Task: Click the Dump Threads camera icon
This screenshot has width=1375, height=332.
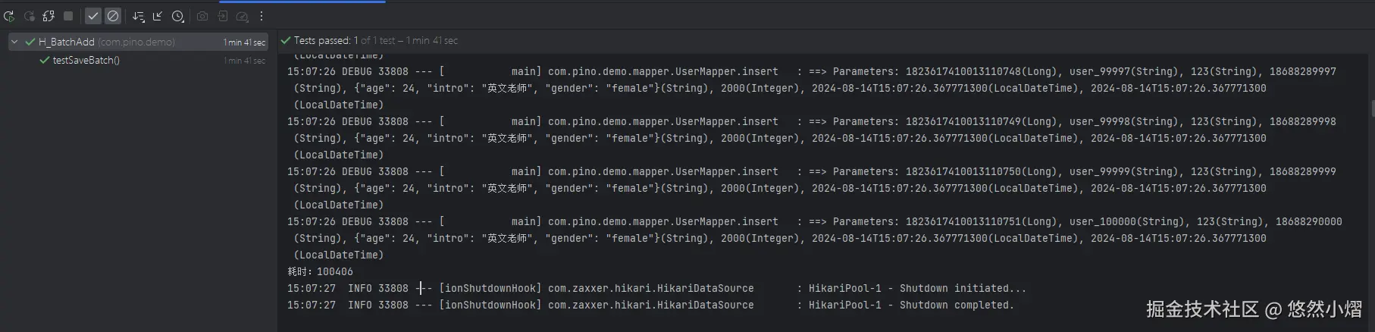Action: (x=202, y=16)
